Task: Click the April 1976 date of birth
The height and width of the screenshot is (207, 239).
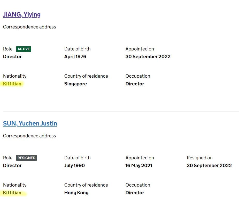Action: point(75,57)
